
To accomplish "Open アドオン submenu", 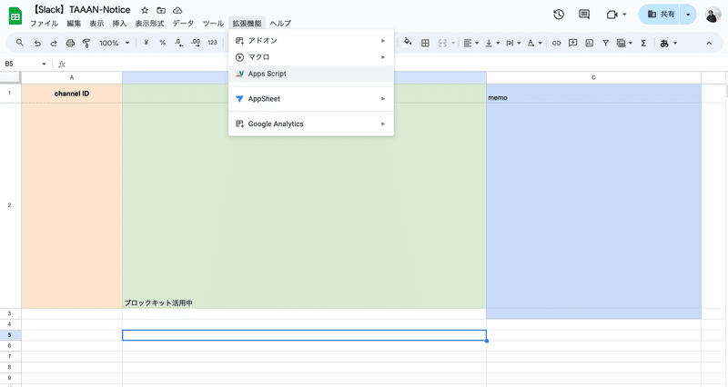I will pos(311,40).
